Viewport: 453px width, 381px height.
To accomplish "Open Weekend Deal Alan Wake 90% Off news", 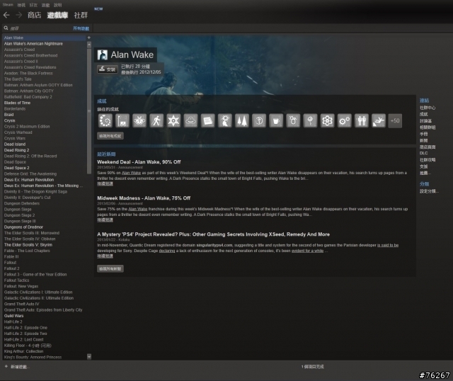I will (139, 162).
